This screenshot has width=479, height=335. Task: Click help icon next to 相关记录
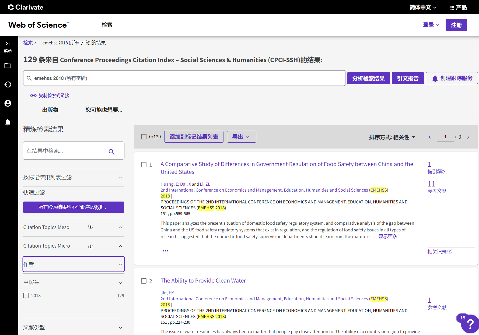point(450,251)
